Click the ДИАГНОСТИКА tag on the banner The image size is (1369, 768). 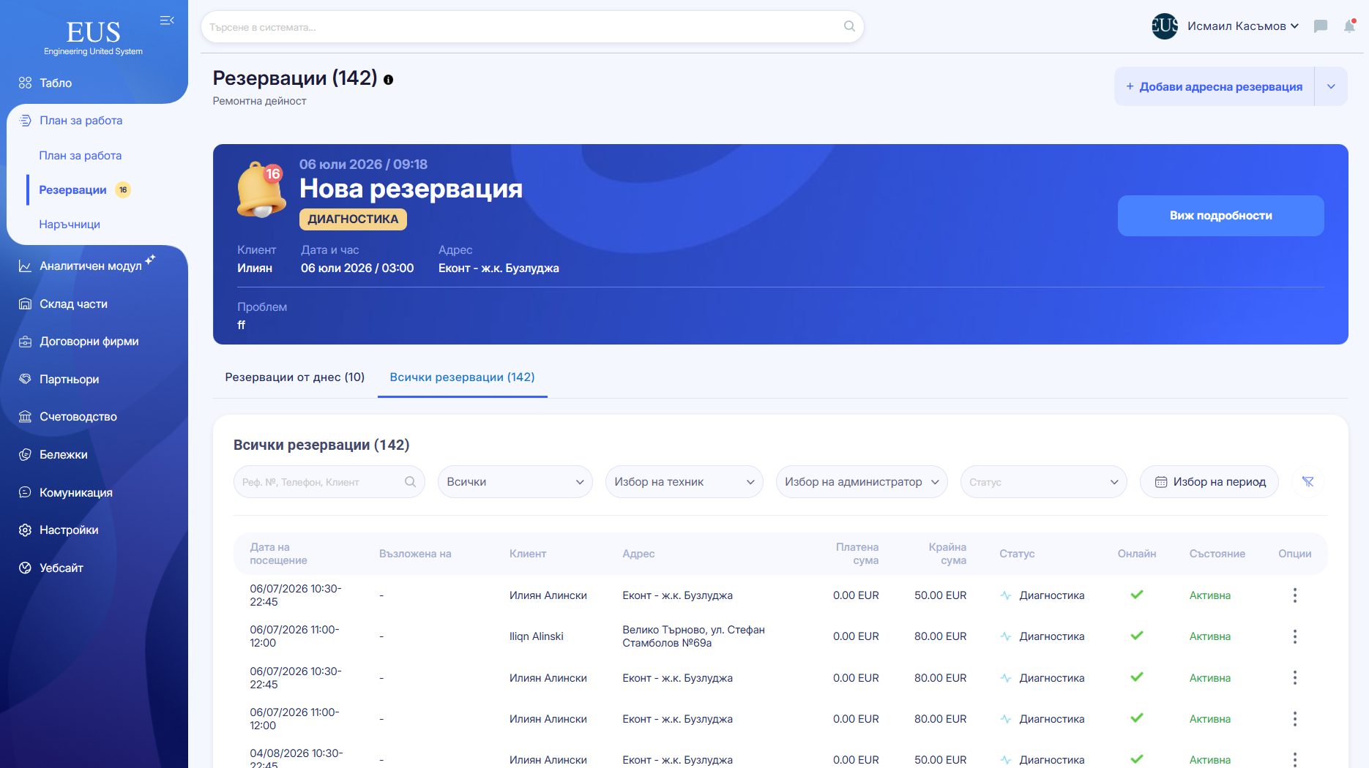(x=353, y=219)
